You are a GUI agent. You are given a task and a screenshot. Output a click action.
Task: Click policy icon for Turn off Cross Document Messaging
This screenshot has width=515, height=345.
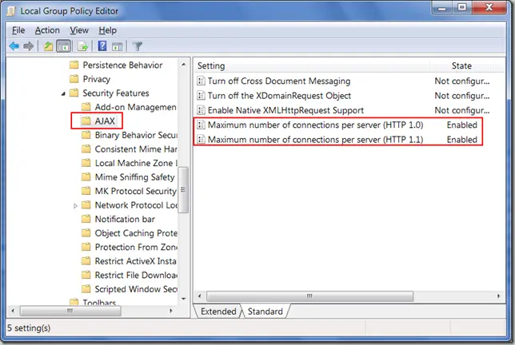201,81
